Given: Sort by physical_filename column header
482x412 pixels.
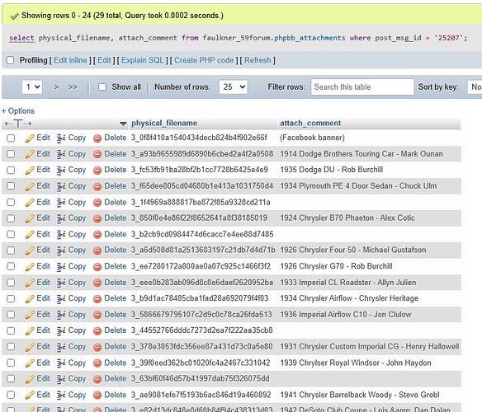Looking at the screenshot, I should pos(164,124).
